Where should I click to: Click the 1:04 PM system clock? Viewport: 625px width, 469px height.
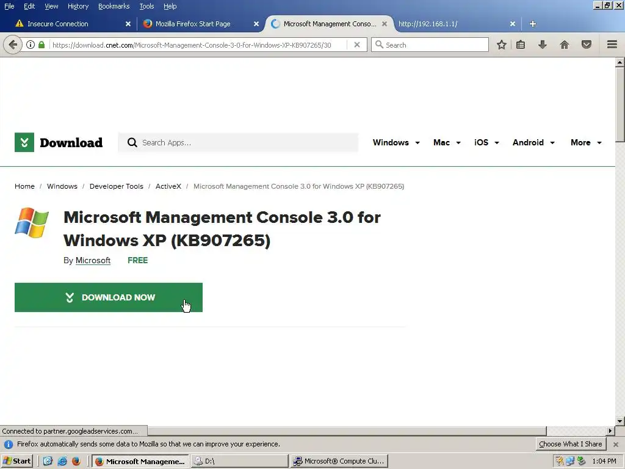[x=604, y=461]
